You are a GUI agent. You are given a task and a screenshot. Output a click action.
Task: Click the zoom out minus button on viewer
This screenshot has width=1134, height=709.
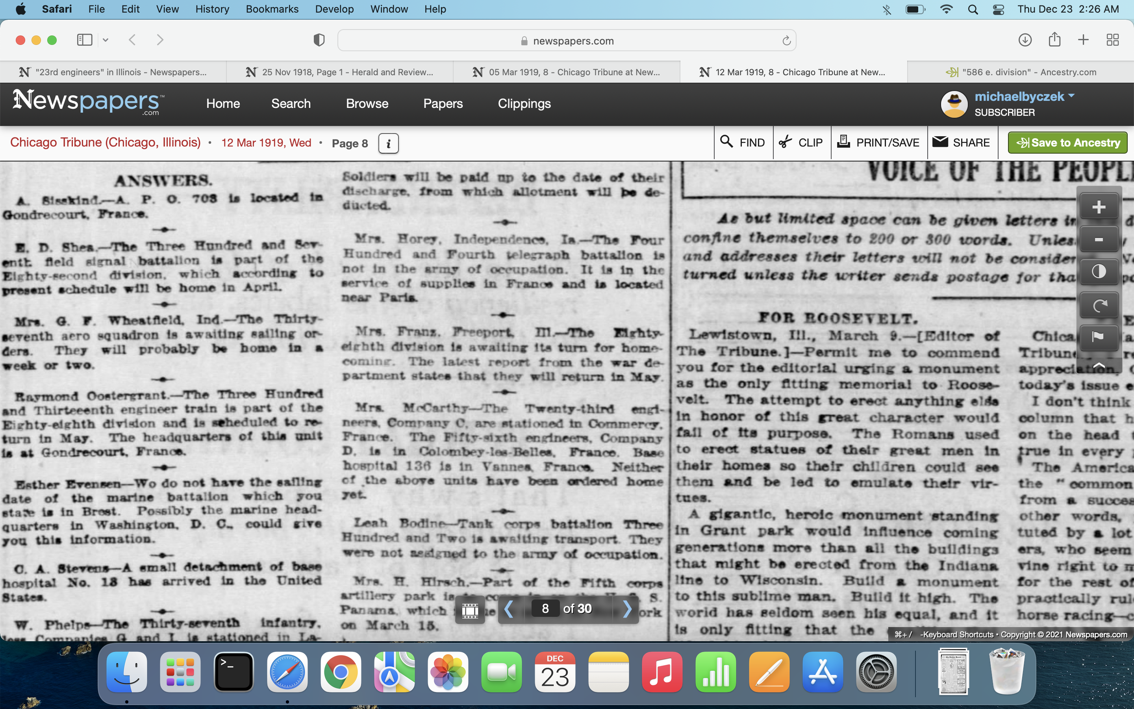click(x=1099, y=239)
